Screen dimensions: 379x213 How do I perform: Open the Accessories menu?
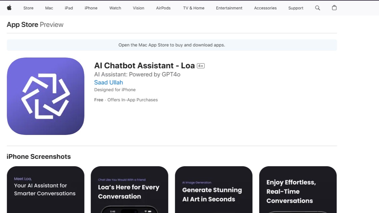click(x=265, y=8)
